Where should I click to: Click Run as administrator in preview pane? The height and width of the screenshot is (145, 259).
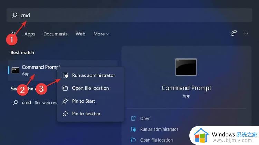coord(159,129)
